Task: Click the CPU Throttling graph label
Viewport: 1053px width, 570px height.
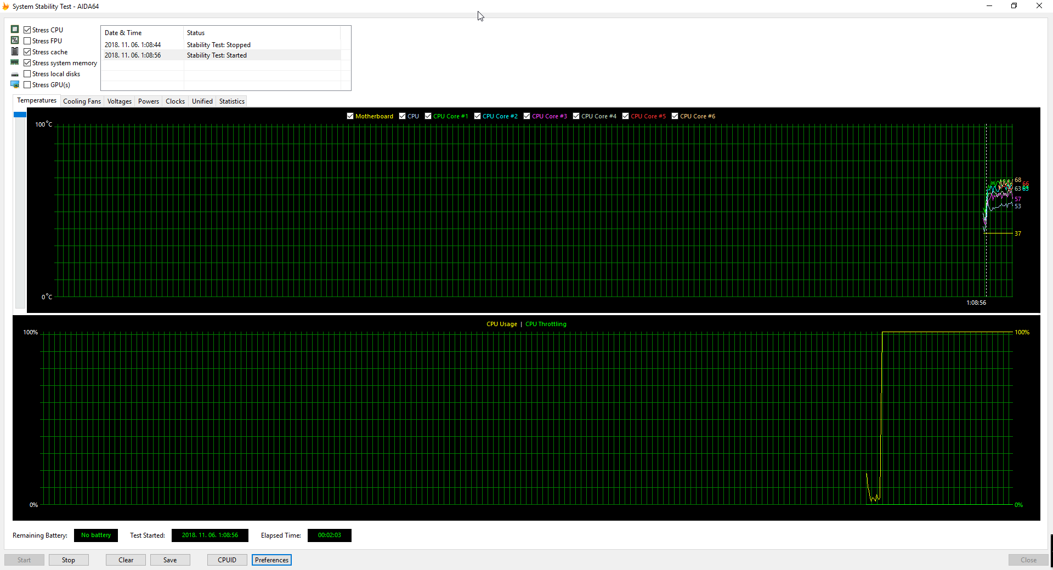Action: [546, 324]
